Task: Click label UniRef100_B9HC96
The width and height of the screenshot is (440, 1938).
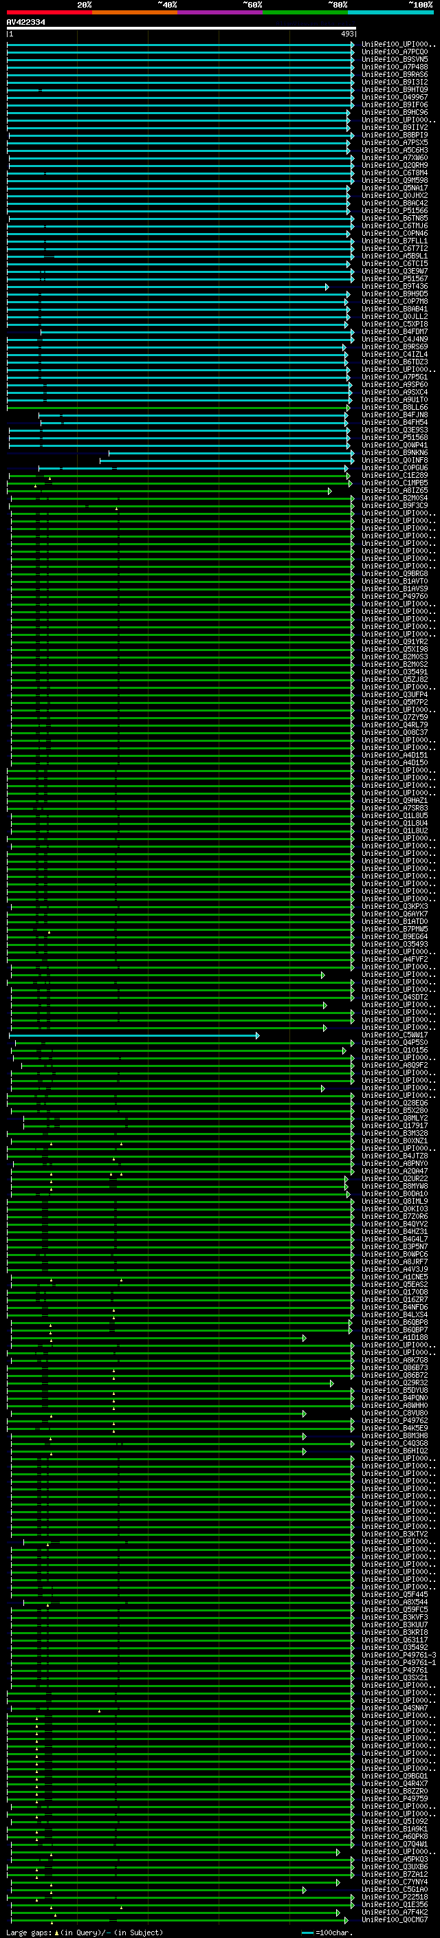Action: pos(395,112)
